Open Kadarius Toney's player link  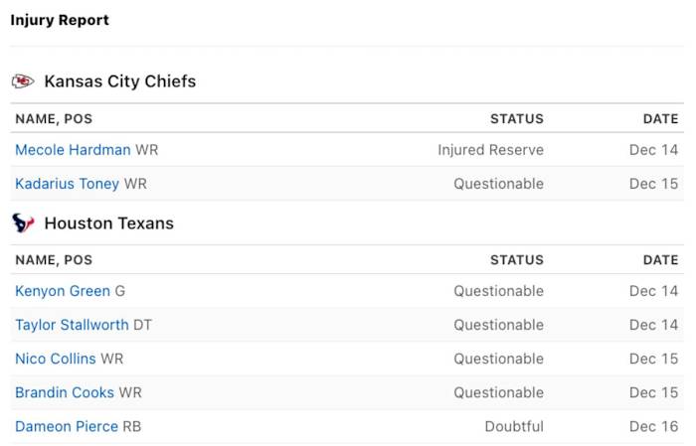tap(67, 184)
